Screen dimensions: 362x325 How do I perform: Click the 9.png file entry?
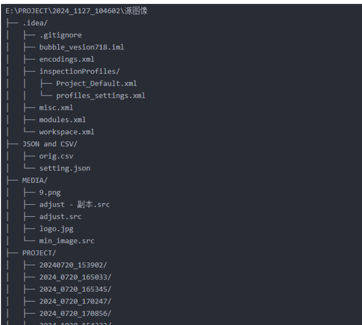tap(50, 192)
